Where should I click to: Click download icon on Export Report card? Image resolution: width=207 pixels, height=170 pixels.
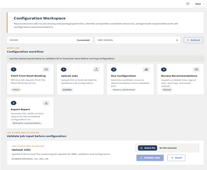pyautogui.click(x=46, y=103)
